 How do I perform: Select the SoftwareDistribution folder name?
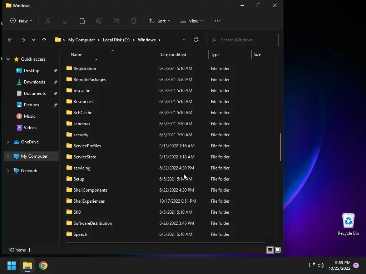(93, 223)
